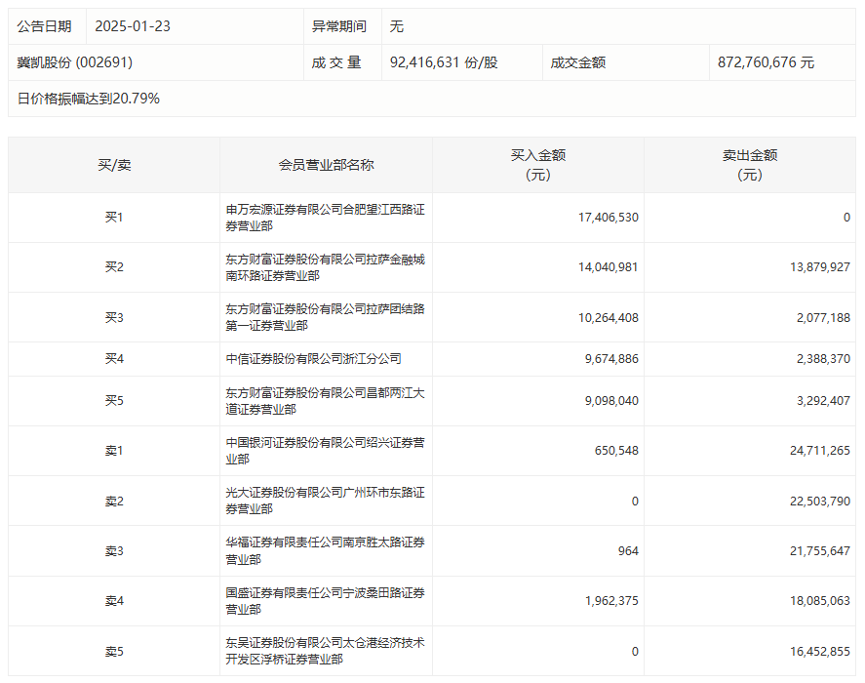The height and width of the screenshot is (683, 865).
Task: Click the 买入金额 (元) column header
Action: coord(538,165)
